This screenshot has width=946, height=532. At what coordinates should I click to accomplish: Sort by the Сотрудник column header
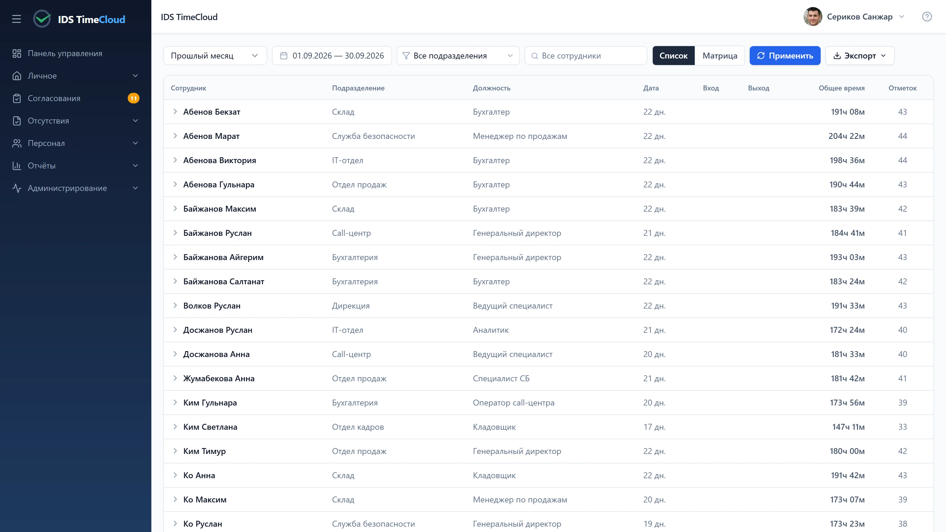pyautogui.click(x=188, y=88)
